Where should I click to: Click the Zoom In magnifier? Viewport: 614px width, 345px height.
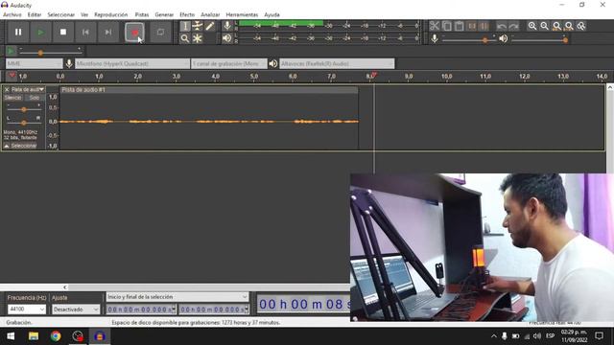coord(532,26)
